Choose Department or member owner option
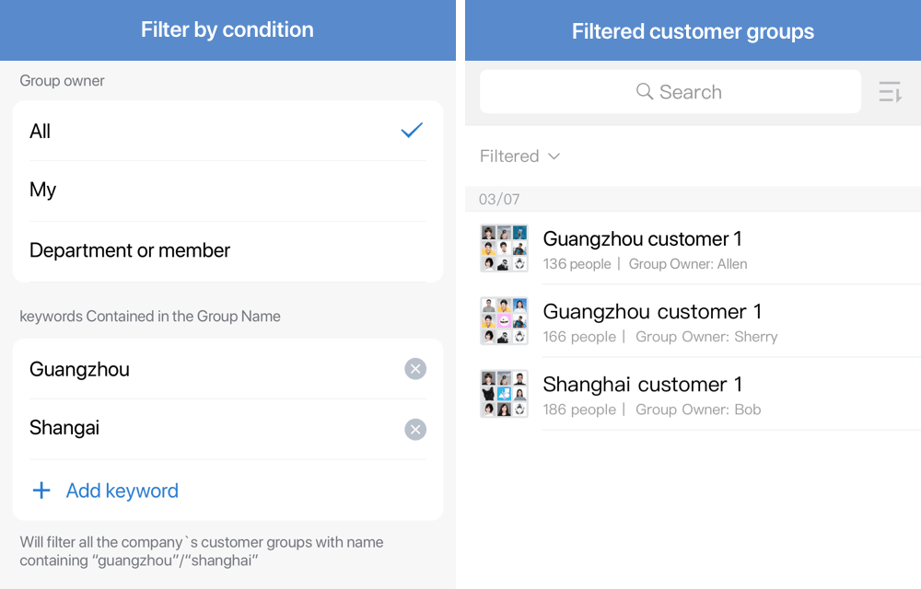The width and height of the screenshot is (921, 589). 227,251
